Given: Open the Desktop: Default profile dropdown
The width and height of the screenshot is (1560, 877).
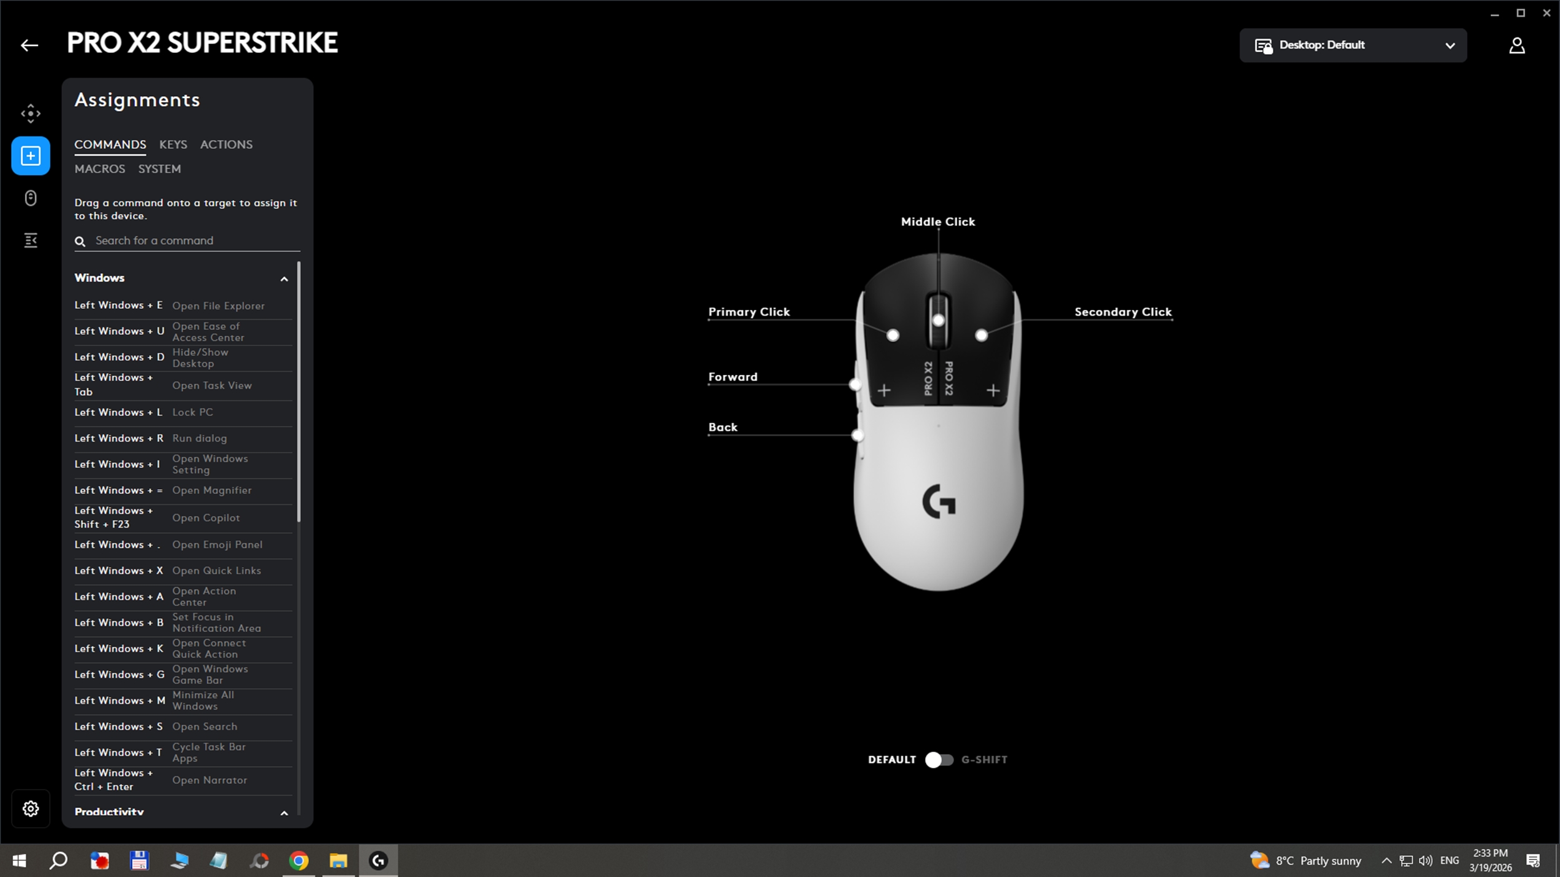Looking at the screenshot, I should point(1353,46).
